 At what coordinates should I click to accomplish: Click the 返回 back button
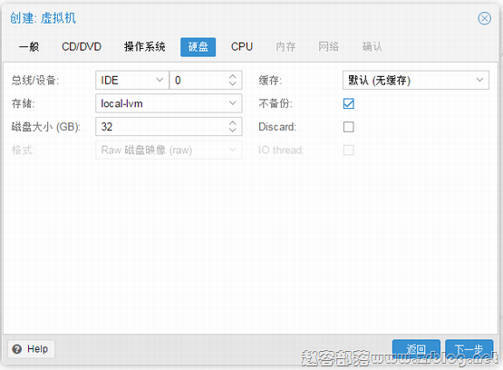click(416, 349)
